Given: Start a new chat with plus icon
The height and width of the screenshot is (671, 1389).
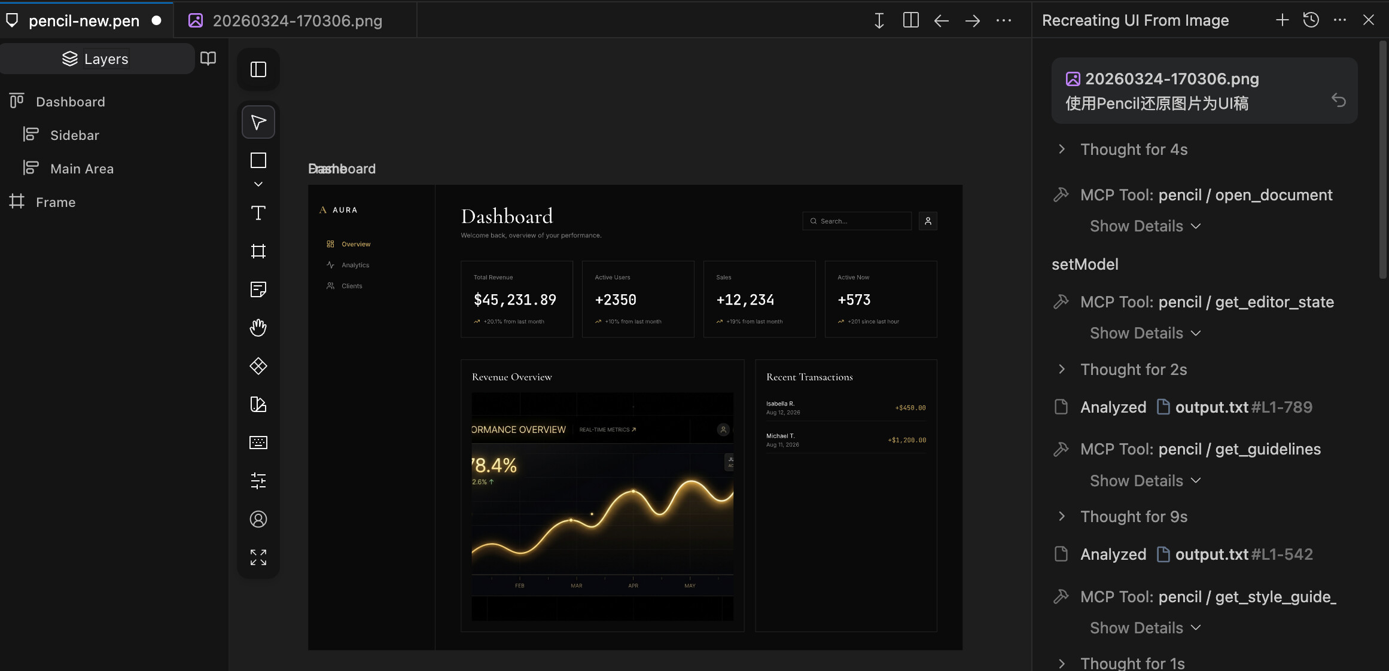Looking at the screenshot, I should (x=1282, y=20).
